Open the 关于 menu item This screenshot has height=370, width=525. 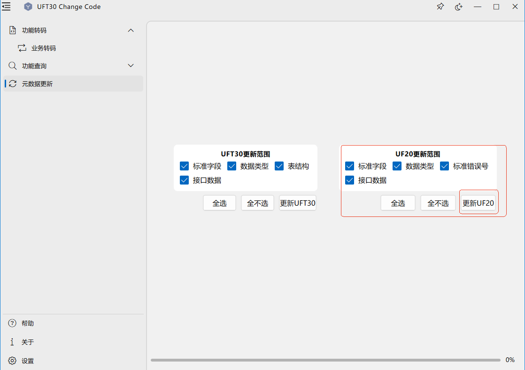pos(73,342)
